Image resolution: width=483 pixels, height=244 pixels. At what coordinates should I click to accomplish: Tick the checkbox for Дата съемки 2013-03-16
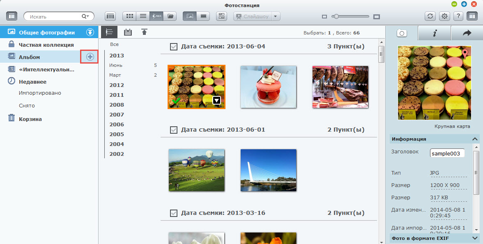click(x=174, y=213)
